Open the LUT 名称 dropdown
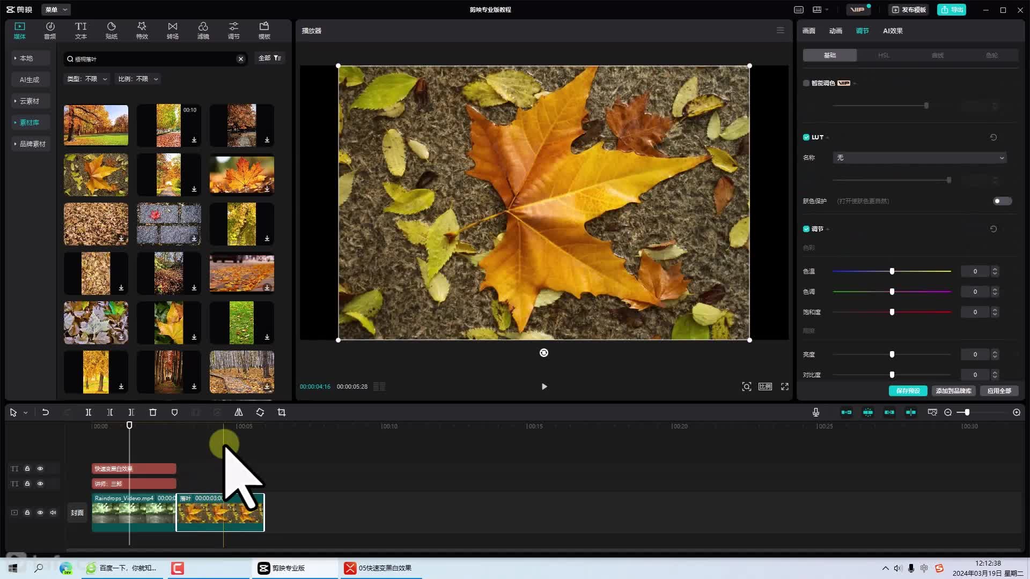1030x579 pixels. 919,158
